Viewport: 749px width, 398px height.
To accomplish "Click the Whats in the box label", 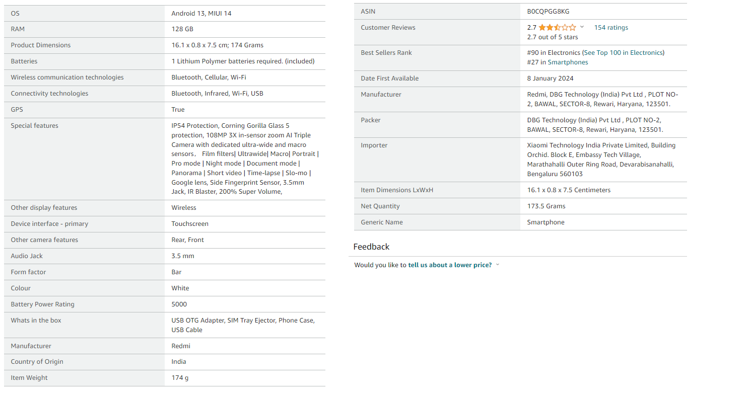I will pos(36,321).
